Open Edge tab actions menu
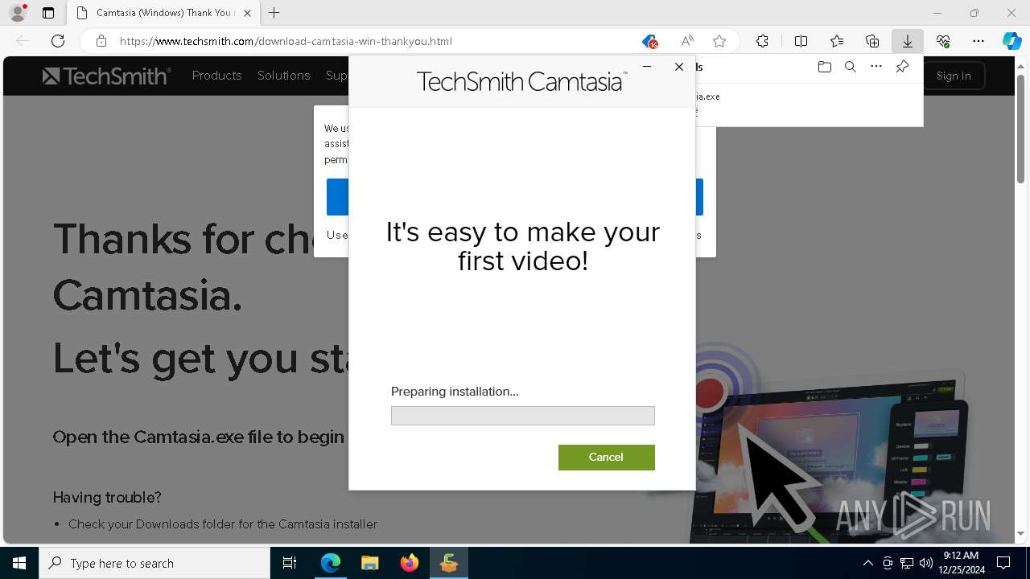 pos(48,13)
